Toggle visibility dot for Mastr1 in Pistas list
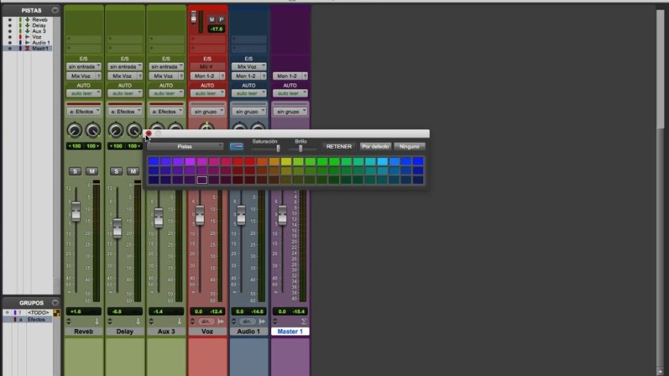This screenshot has width=669, height=376. pyautogui.click(x=10, y=48)
